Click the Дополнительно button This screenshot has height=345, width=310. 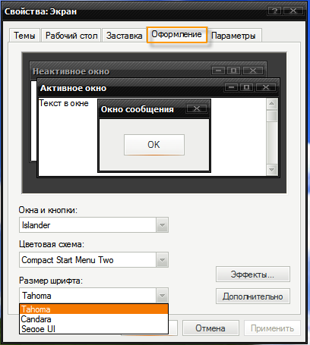(x=253, y=296)
